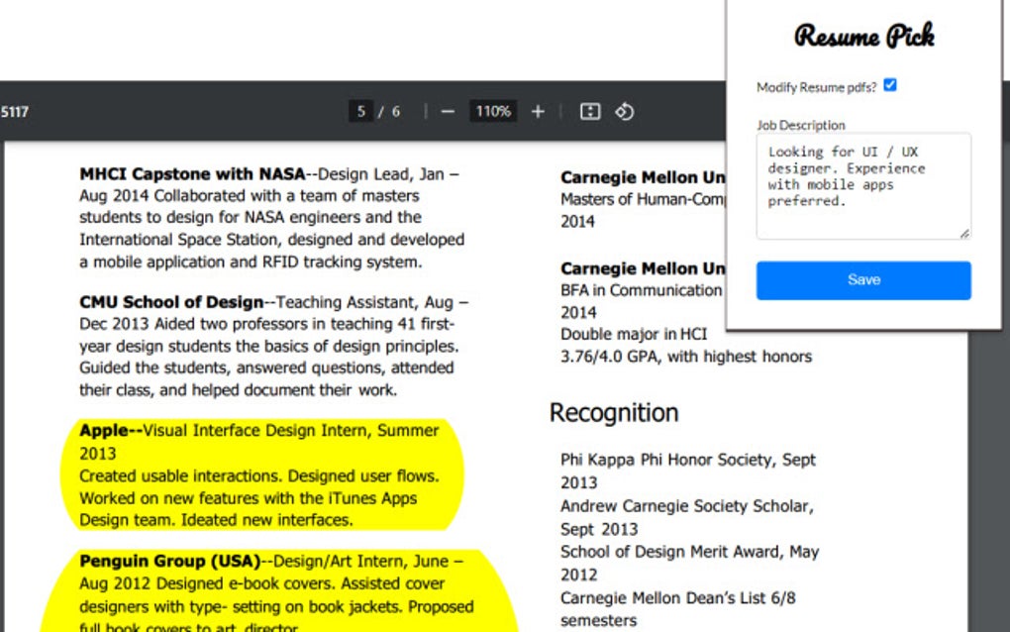Click the rotate page icon

click(624, 111)
